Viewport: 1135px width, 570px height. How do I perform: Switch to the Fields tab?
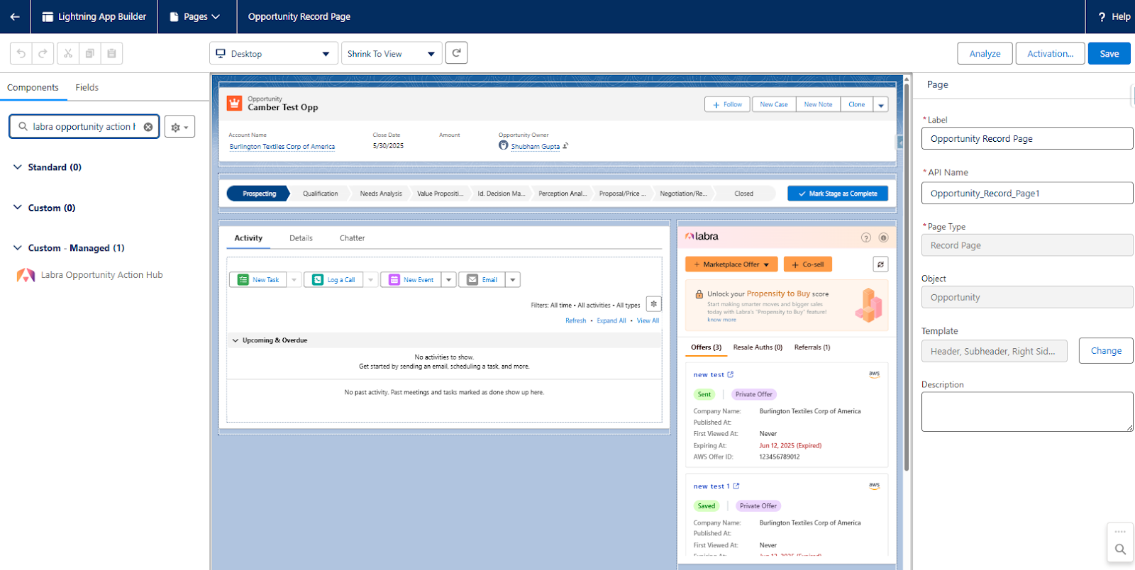[x=87, y=87]
